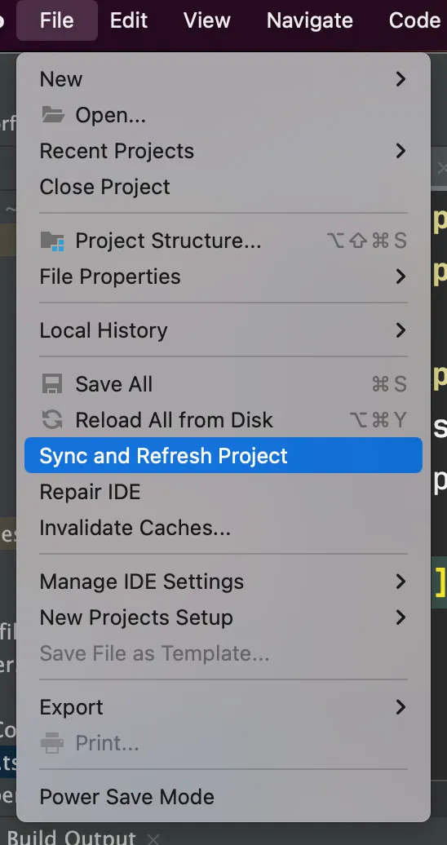
Task: Switch to the Build Output tab
Action: coord(71,838)
